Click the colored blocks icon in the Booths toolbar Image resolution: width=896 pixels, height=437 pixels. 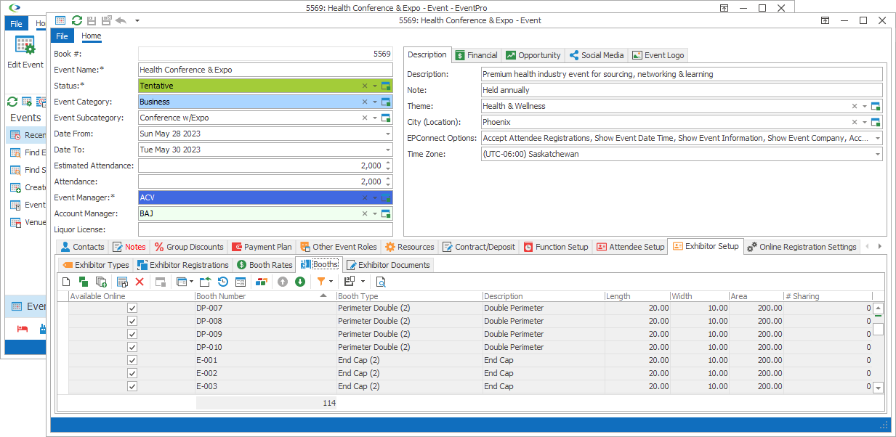[x=262, y=282]
